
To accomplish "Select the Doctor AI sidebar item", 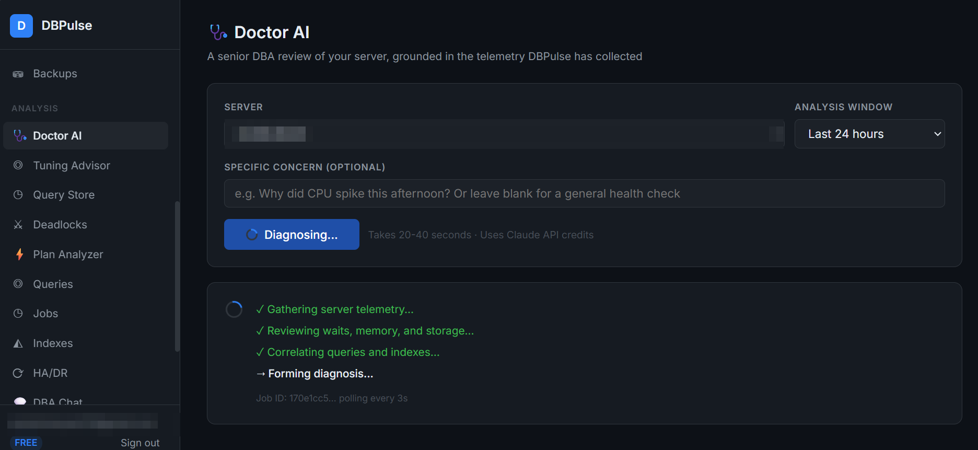I will tap(86, 136).
